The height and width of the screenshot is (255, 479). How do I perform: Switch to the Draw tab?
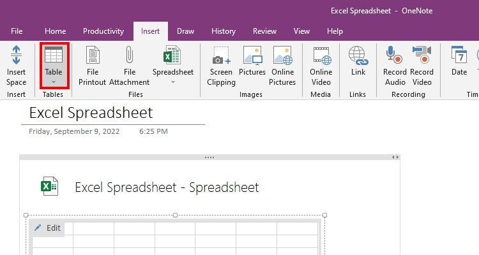[x=185, y=31]
